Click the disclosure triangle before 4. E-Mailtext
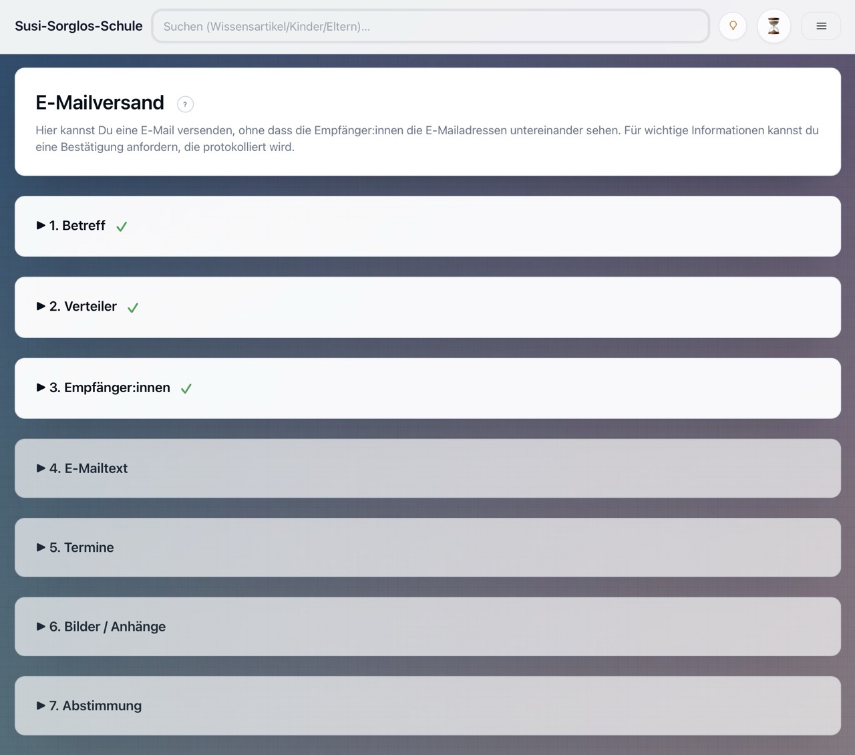This screenshot has width=855, height=755. tap(41, 468)
